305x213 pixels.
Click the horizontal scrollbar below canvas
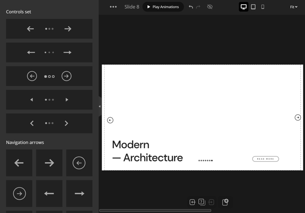click(x=155, y=211)
